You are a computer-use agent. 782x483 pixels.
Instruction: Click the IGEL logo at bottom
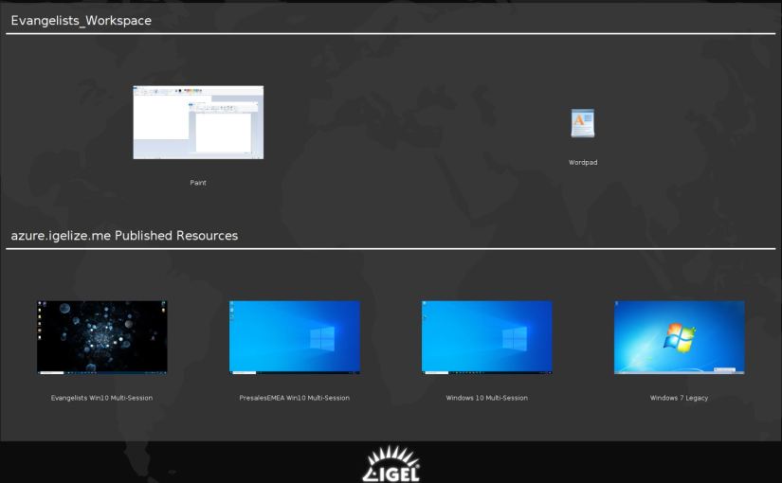[391, 464]
